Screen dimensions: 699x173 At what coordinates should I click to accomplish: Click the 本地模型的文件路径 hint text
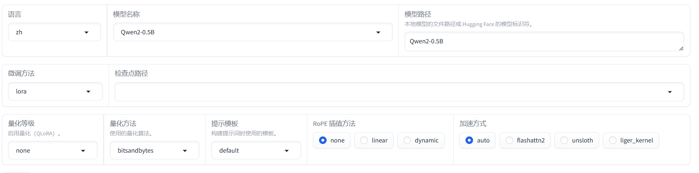point(469,24)
